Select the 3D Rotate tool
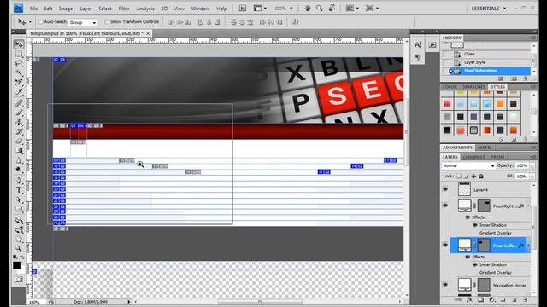The image size is (547, 307). [19, 220]
